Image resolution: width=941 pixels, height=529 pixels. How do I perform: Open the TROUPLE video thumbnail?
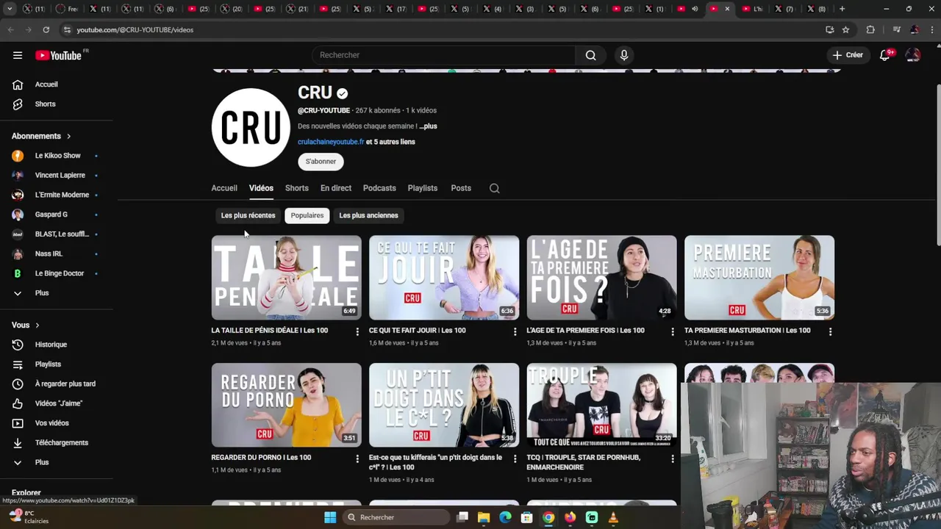coord(601,405)
